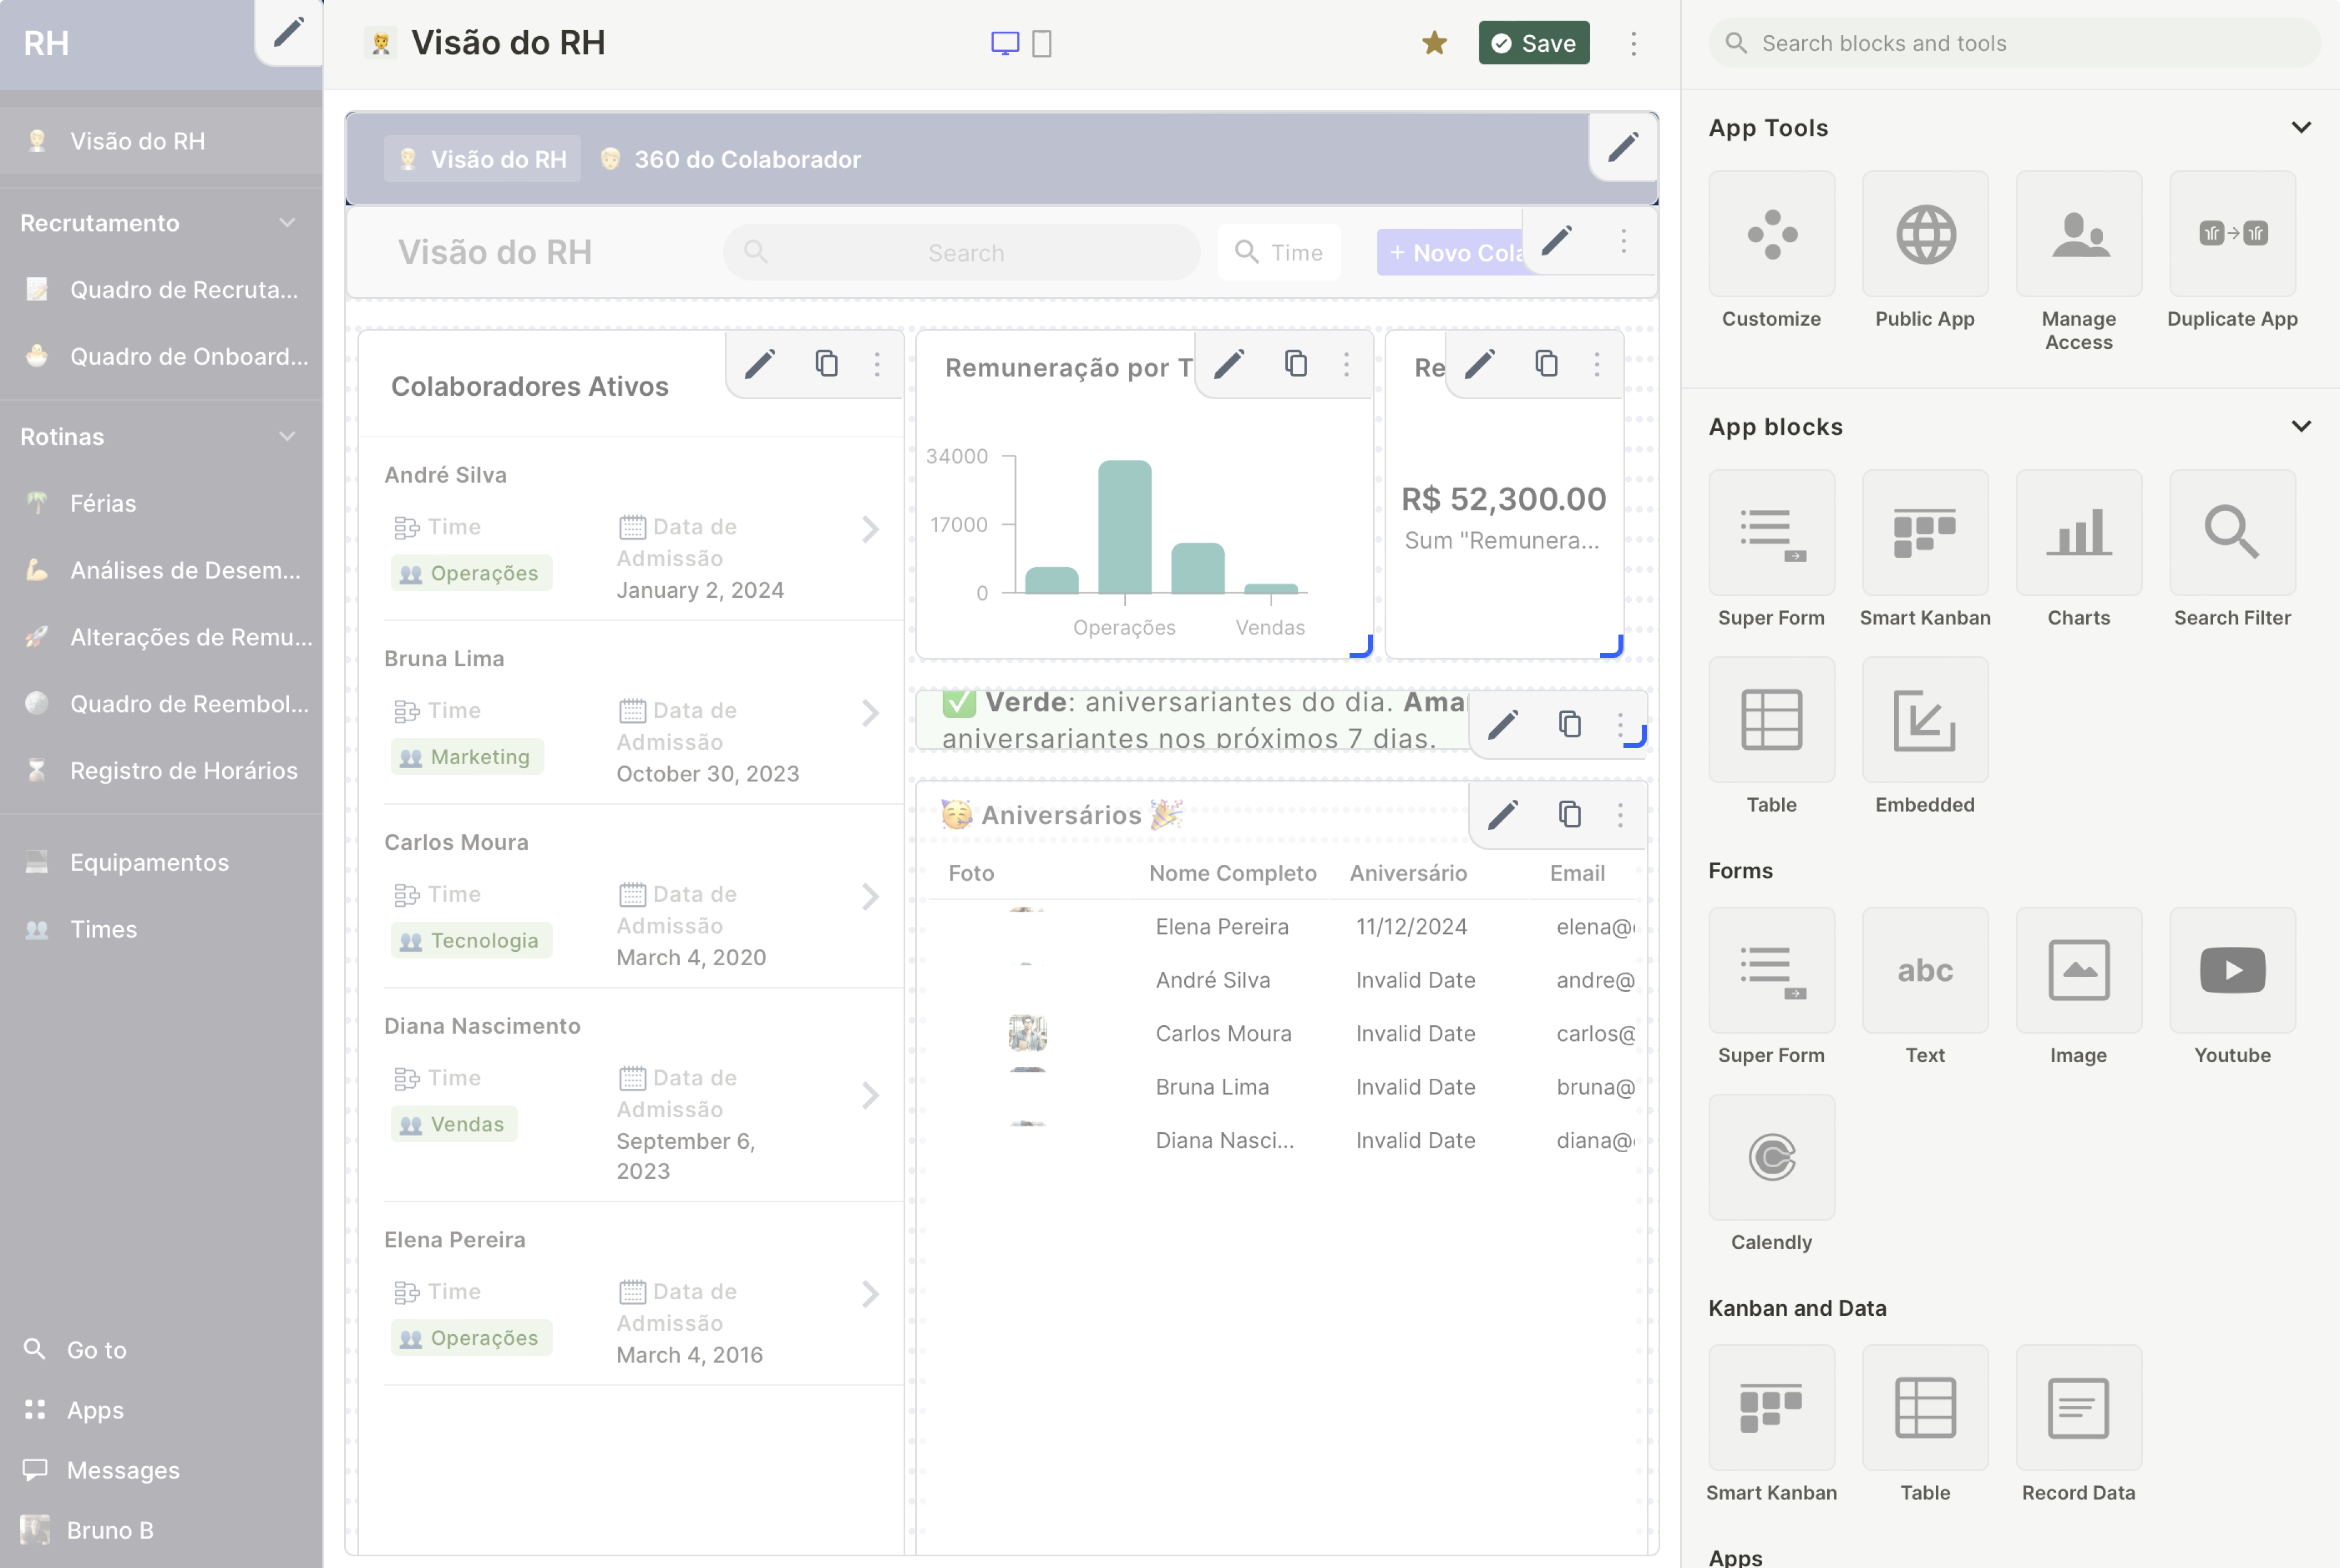Click the Time filter field
Image resolution: width=2340 pixels, height=1568 pixels.
point(1279,252)
